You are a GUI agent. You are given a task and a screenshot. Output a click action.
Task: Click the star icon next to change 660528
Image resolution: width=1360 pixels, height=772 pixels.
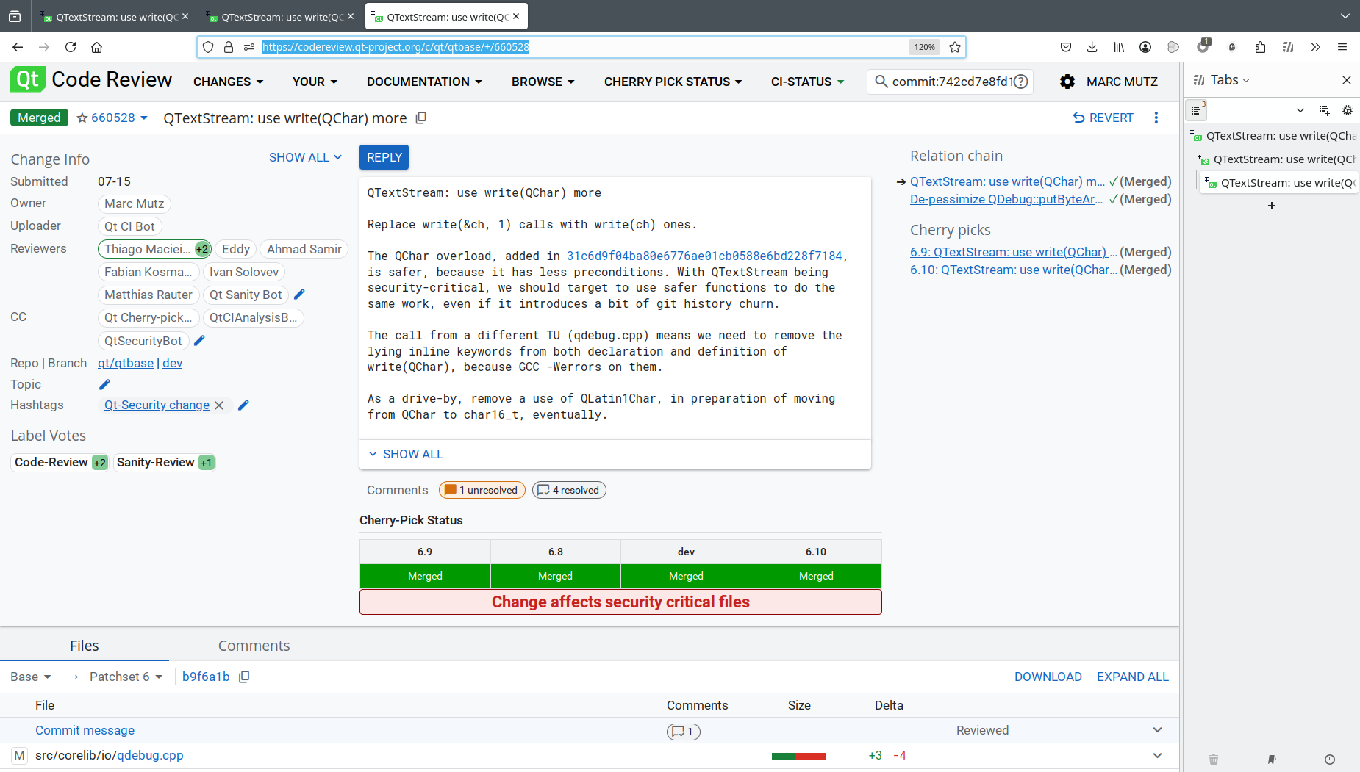[x=82, y=118]
